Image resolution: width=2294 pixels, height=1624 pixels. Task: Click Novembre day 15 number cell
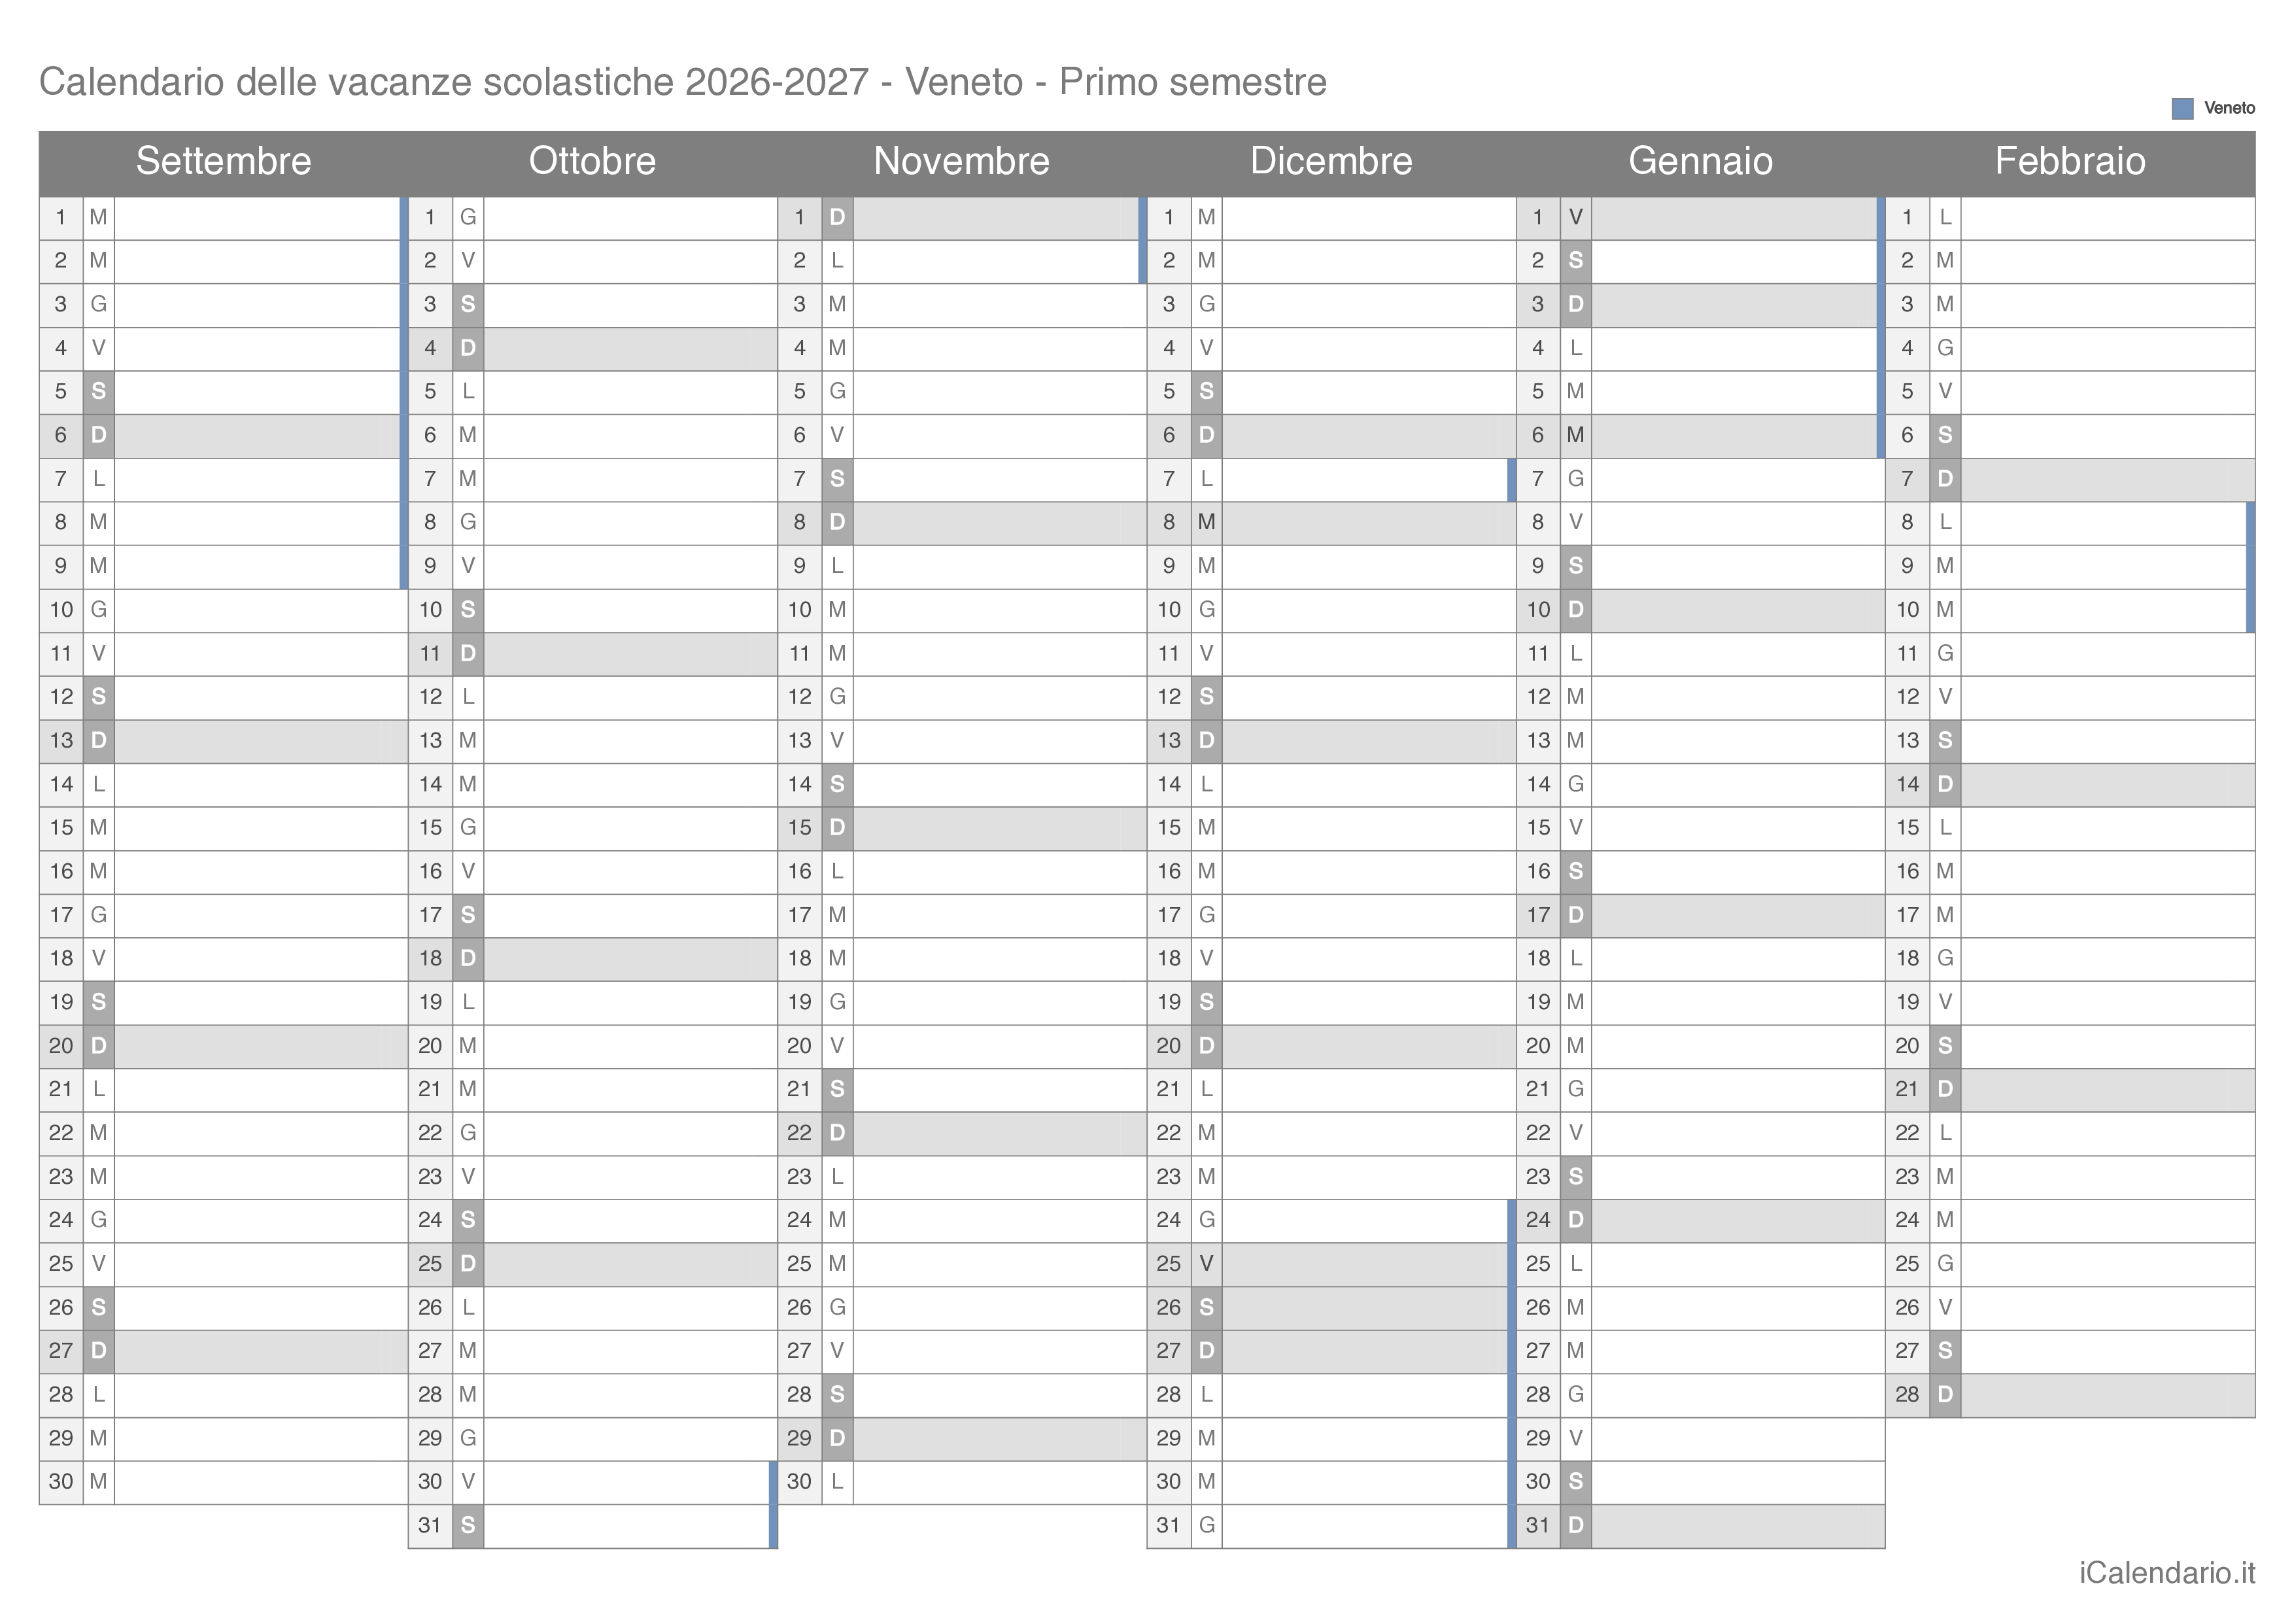pyautogui.click(x=800, y=828)
